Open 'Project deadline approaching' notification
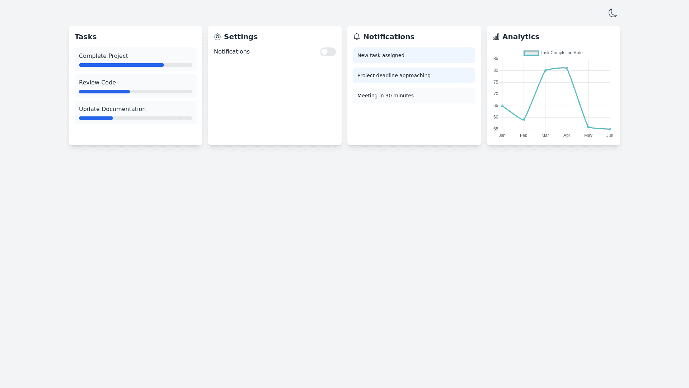The width and height of the screenshot is (689, 388). click(x=414, y=75)
